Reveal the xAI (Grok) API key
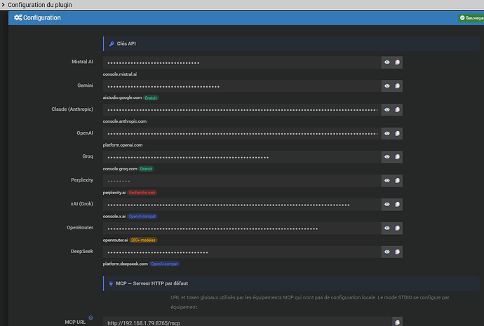The height and width of the screenshot is (326, 484). 386,205
